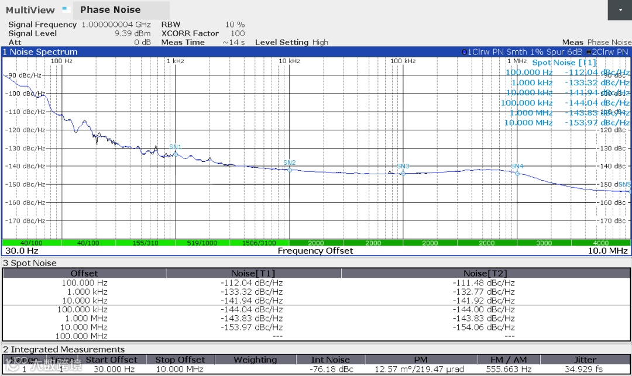The height and width of the screenshot is (376, 632).
Task: Click the 100.000 Hz offset table cell
Action: (84, 283)
